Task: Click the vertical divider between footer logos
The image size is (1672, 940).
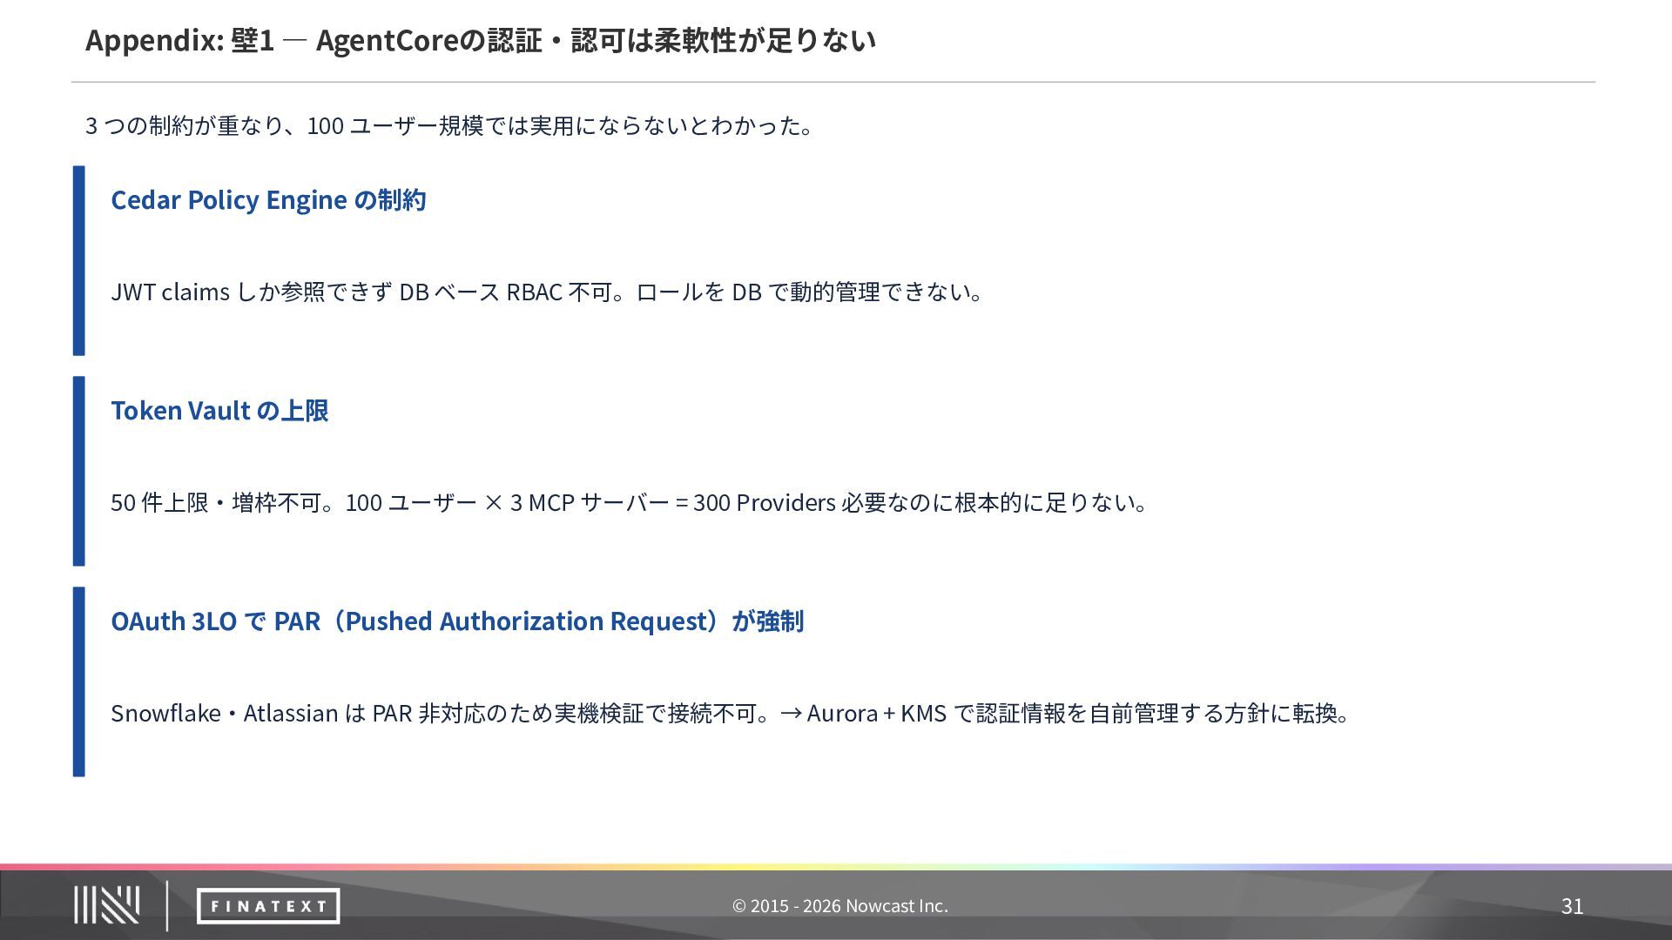Action: [167, 905]
